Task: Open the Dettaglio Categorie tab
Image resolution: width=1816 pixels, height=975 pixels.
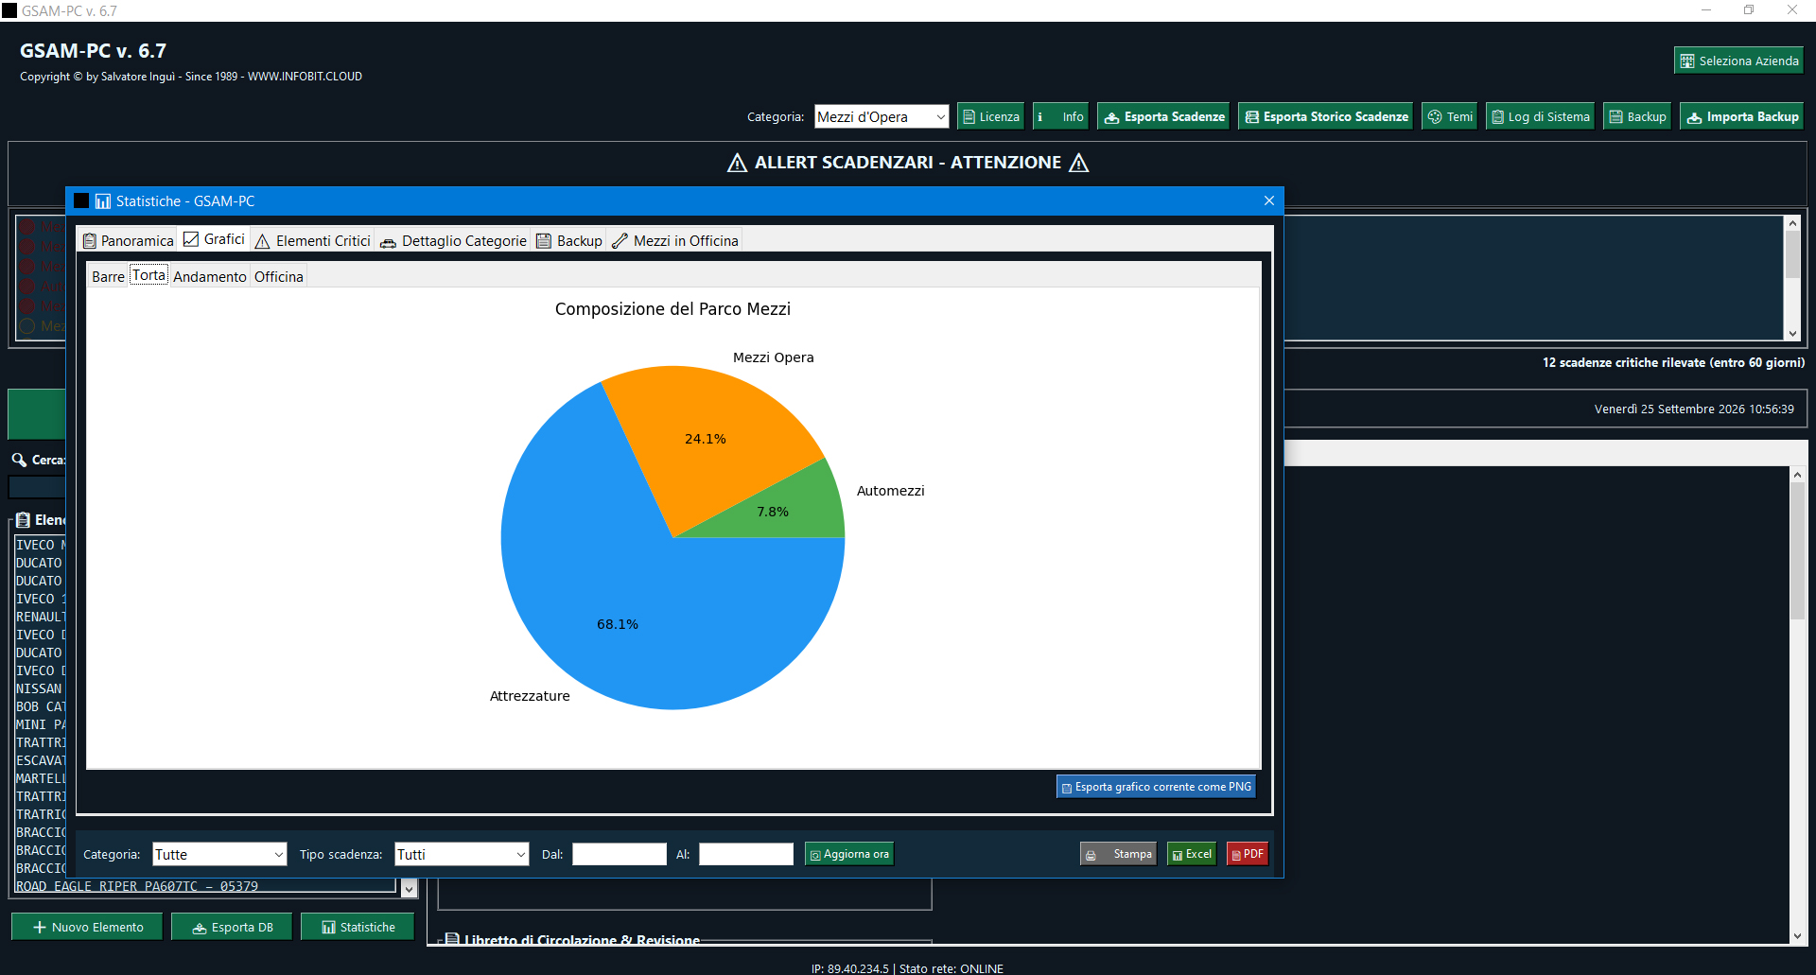Action: point(453,240)
